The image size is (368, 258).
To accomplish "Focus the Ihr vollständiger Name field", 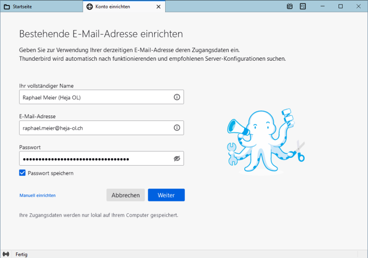I will (94, 97).
